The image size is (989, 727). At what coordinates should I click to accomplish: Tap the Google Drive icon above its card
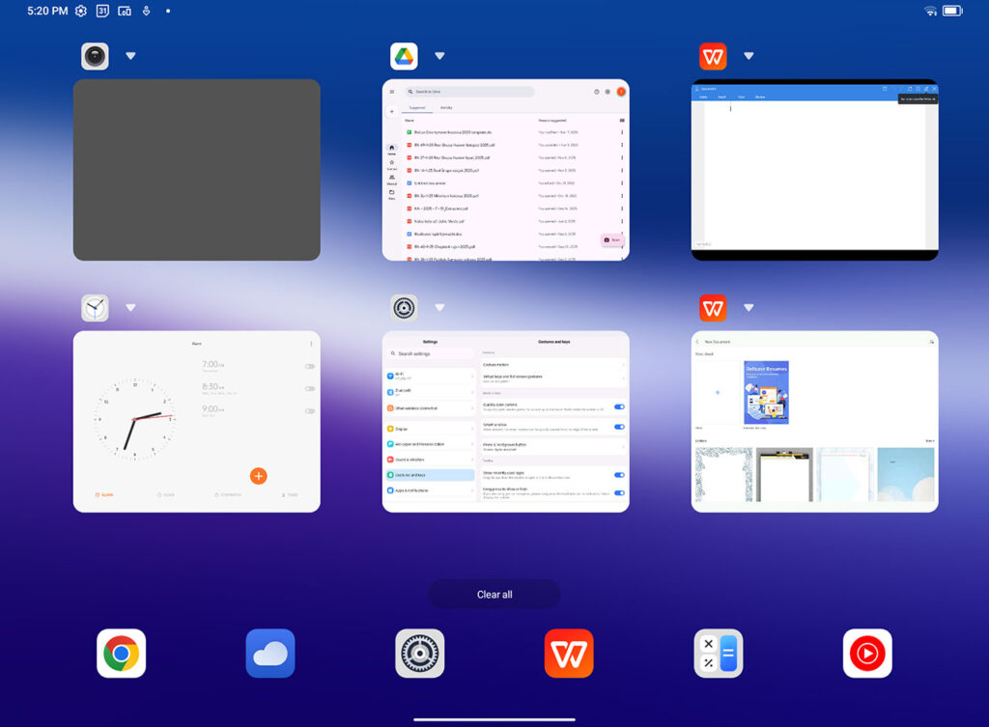404,56
